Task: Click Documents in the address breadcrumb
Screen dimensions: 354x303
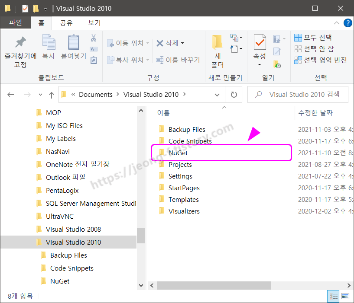Action: (x=96, y=95)
